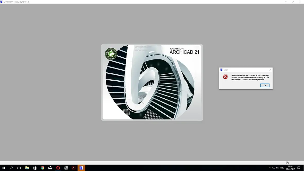The width and height of the screenshot is (304, 171).
Task: Click the red error icon in the dialog
Action: point(225,77)
